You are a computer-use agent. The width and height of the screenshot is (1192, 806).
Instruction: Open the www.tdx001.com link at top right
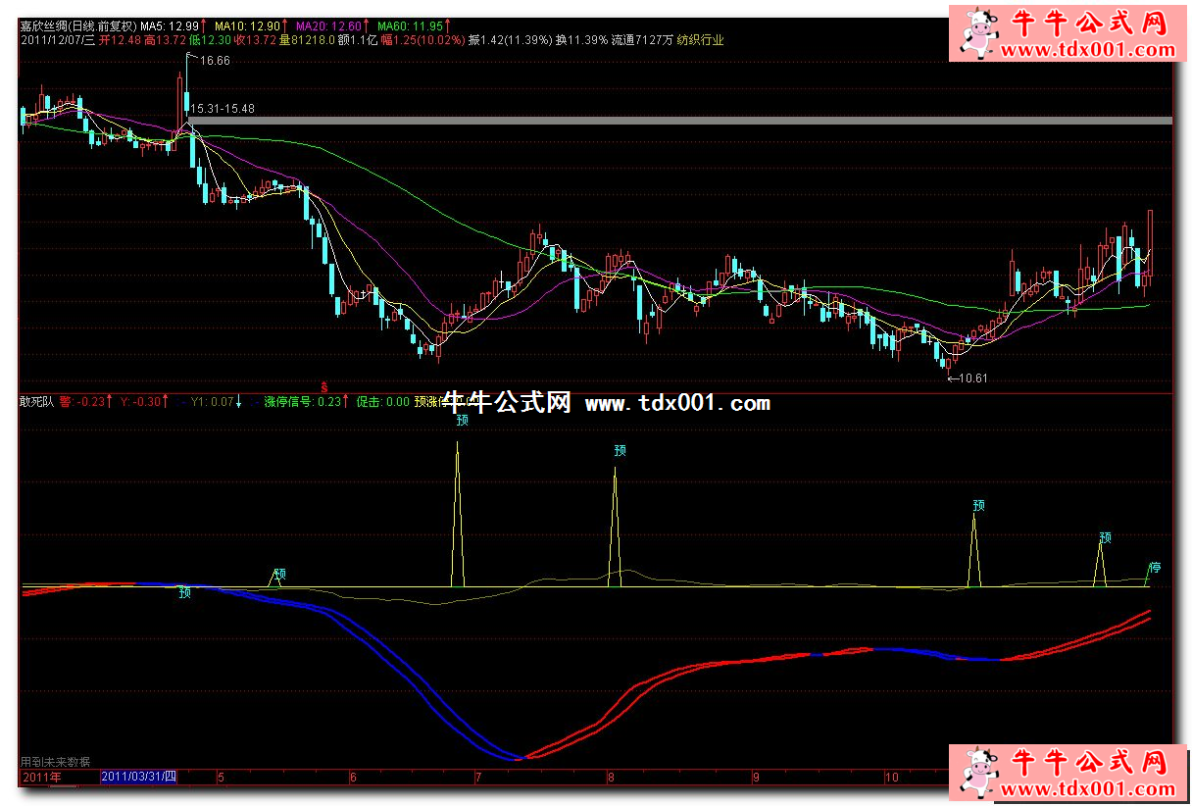pyautogui.click(x=1084, y=51)
